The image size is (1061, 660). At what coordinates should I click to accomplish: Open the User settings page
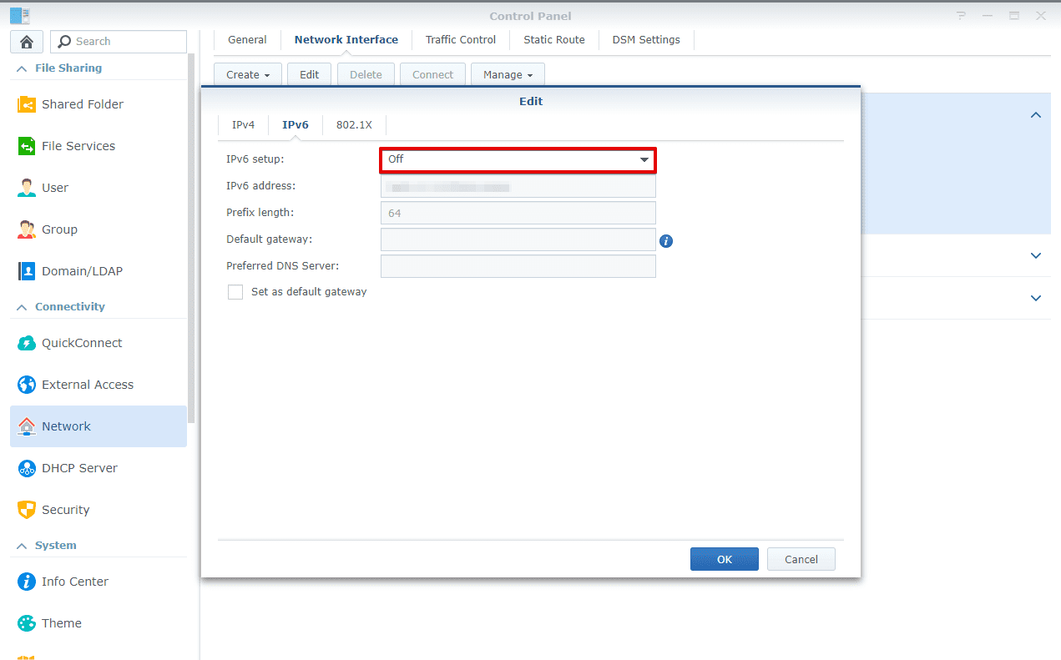pyautogui.click(x=55, y=187)
